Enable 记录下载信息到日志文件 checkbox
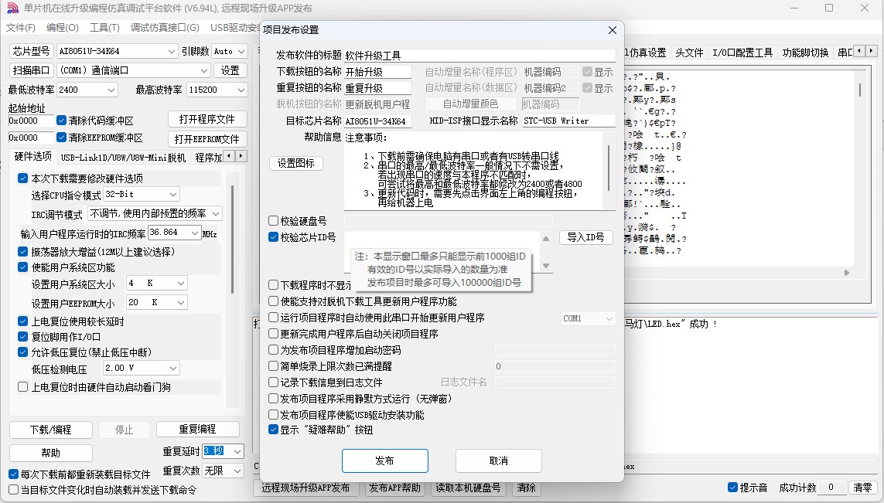This screenshot has width=884, height=503. pos(274,382)
